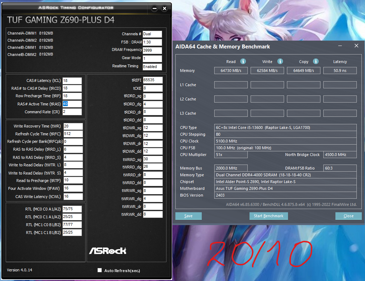Click the L3 Cache Latency result box
The width and height of the screenshot is (365, 281).
(340, 113)
